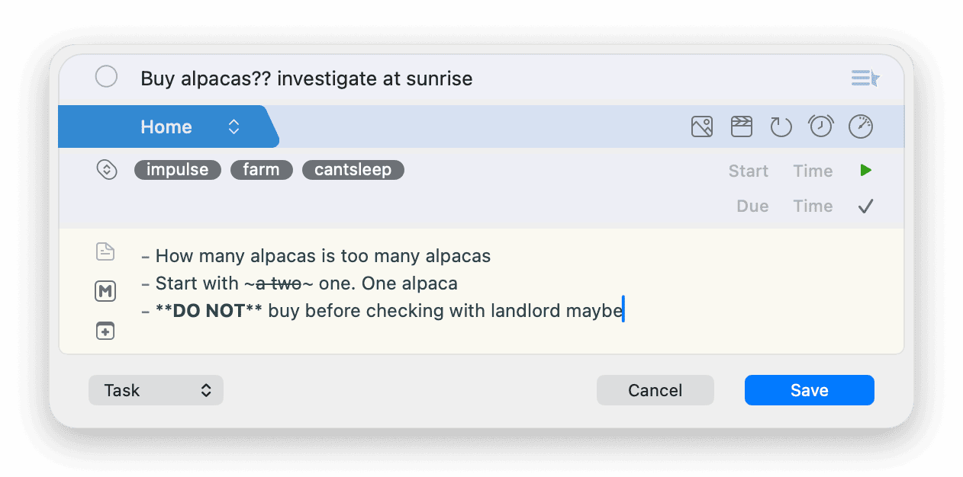Click the calendar window icon
Viewport: 963px width, 477px height.
(x=742, y=126)
